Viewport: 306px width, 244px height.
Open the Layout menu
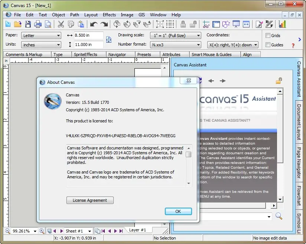pyautogui.click(x=91, y=15)
